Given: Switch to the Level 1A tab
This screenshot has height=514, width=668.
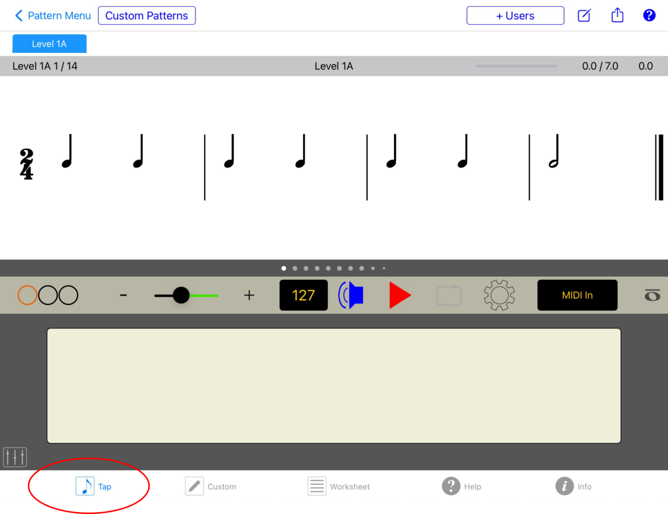Looking at the screenshot, I should (x=49, y=43).
